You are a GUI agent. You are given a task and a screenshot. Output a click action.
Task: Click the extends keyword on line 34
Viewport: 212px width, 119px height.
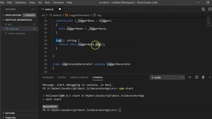pos(99,64)
